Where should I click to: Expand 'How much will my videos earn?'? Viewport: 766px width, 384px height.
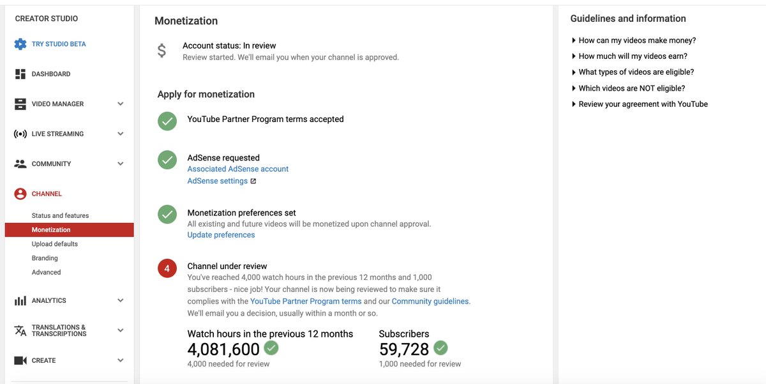[x=629, y=56]
